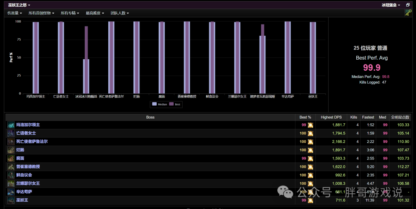
Task: Click the 玛洛加尔领主 boss icon
Action: 11,125
